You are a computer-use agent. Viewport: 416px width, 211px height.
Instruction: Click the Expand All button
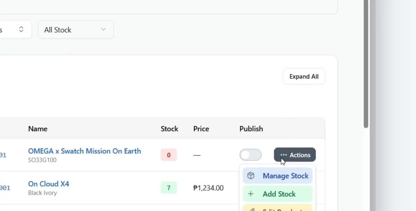pyautogui.click(x=304, y=76)
